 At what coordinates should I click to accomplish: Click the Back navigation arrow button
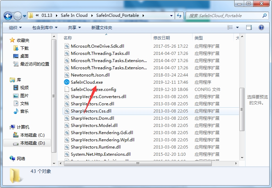[8, 16]
